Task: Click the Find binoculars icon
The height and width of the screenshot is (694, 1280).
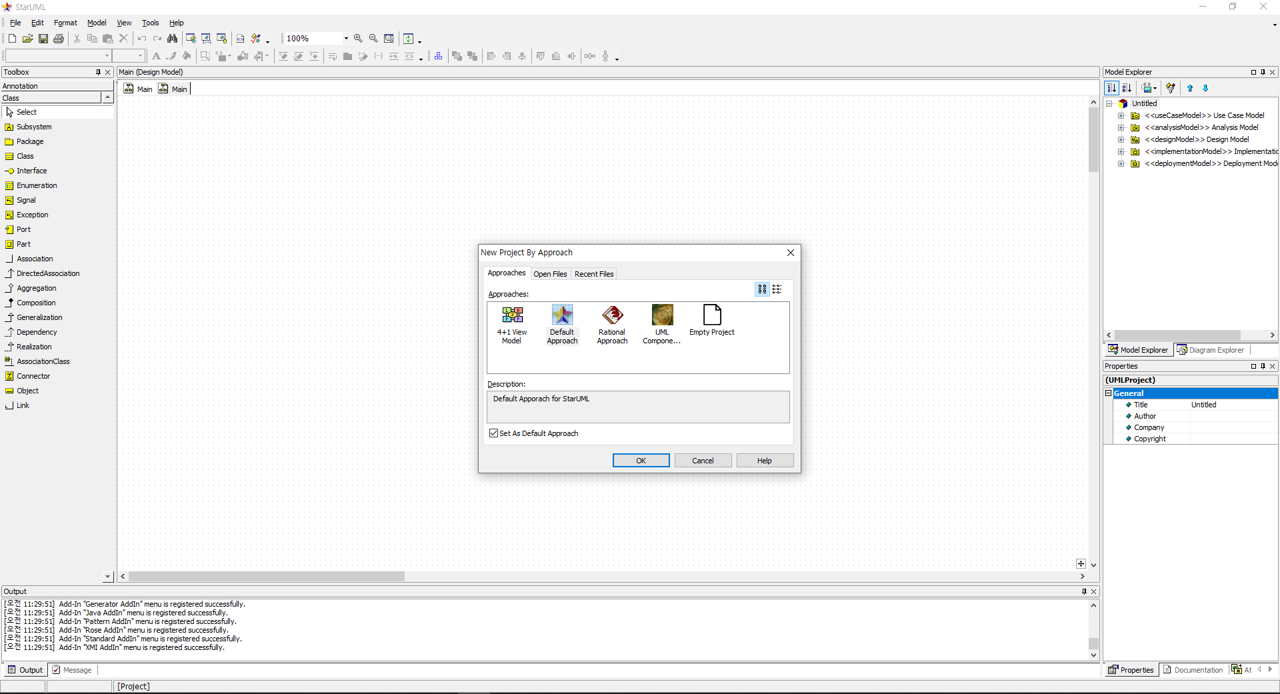Action: 173,39
